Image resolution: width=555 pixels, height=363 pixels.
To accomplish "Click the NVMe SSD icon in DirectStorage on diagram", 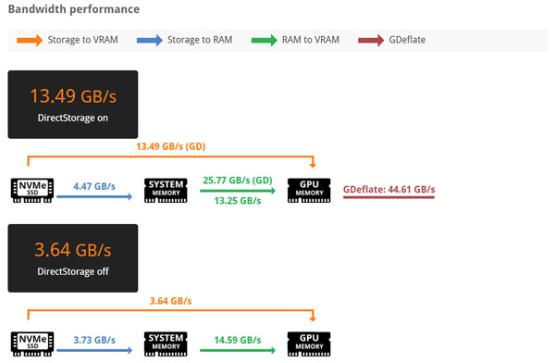I will (x=32, y=191).
